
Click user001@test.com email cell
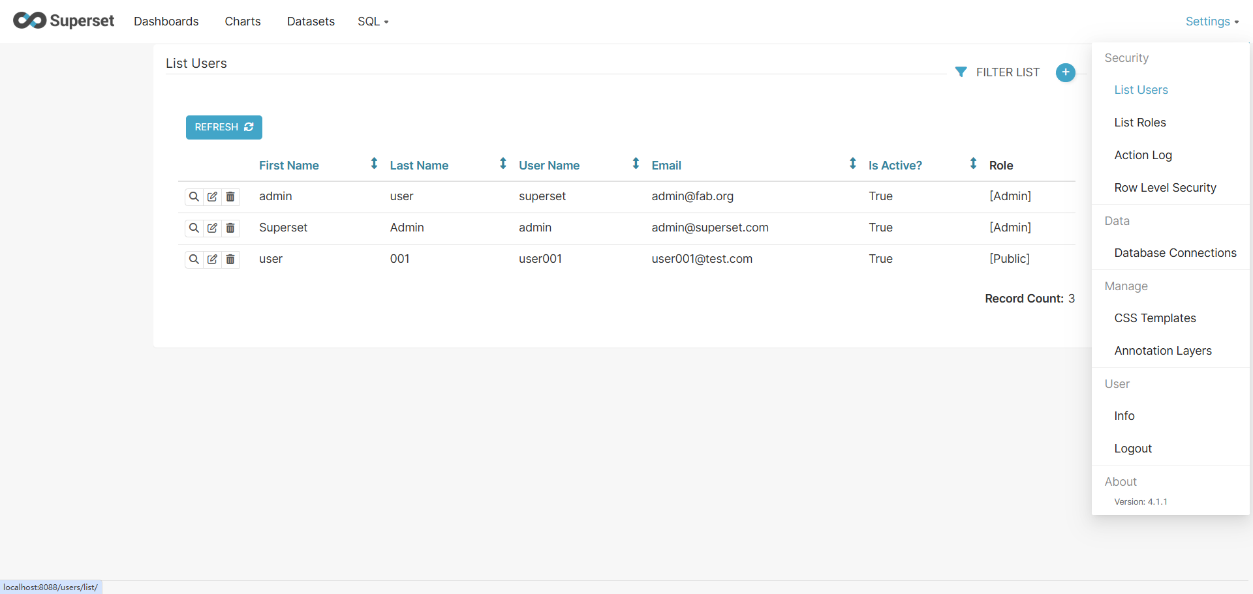[x=702, y=259]
